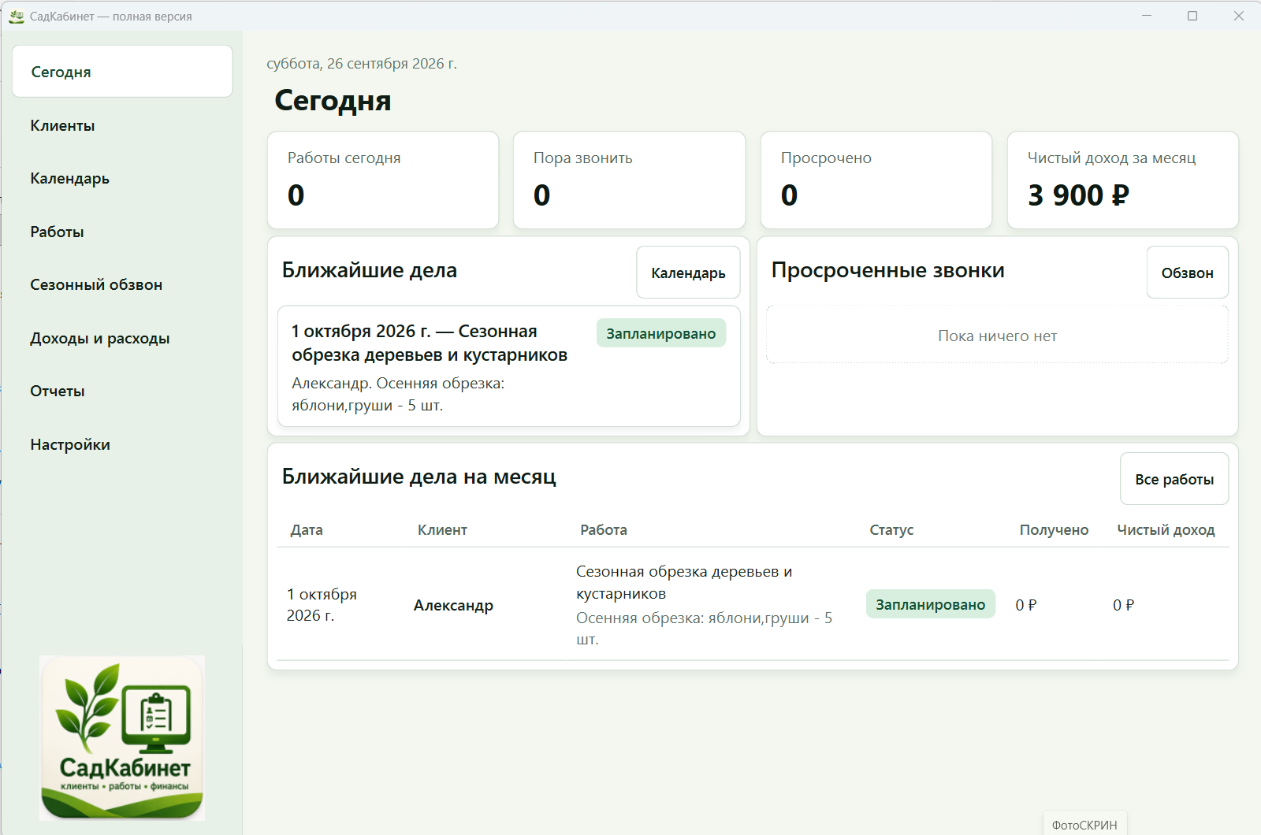Click the app icon in title bar
The image size is (1261, 835).
coord(17,16)
